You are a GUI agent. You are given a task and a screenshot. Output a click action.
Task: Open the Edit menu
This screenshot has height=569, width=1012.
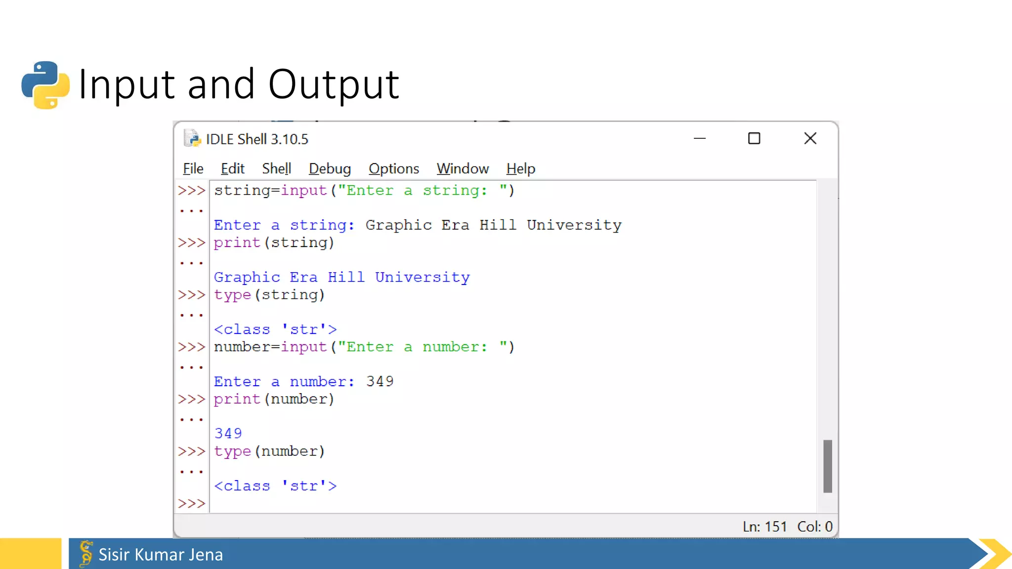tap(232, 169)
